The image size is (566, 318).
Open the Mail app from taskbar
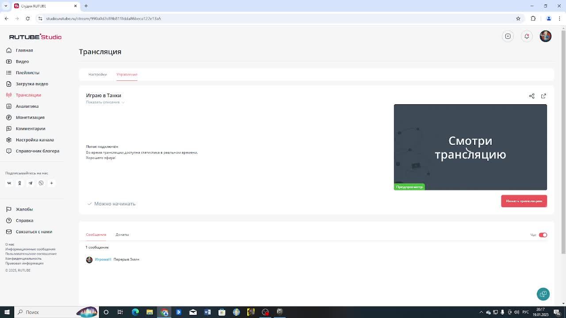click(x=193, y=312)
